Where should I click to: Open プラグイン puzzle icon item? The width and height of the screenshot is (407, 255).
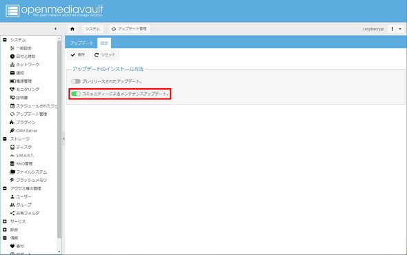coord(23,122)
